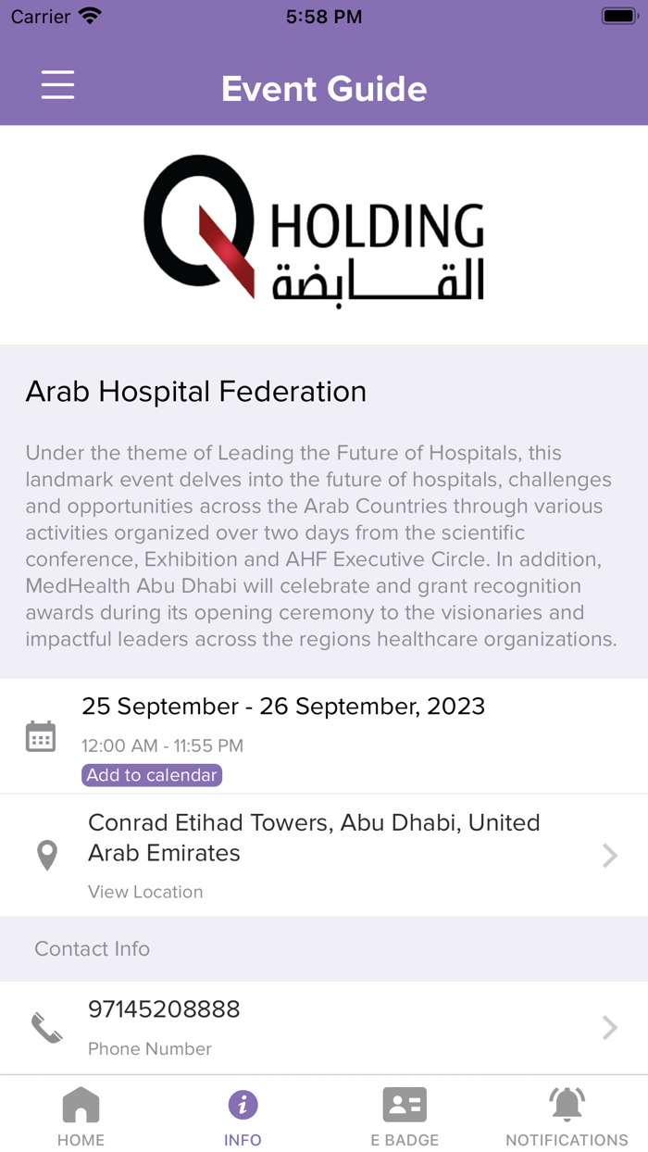Tap View Location under the venue address

145,891
